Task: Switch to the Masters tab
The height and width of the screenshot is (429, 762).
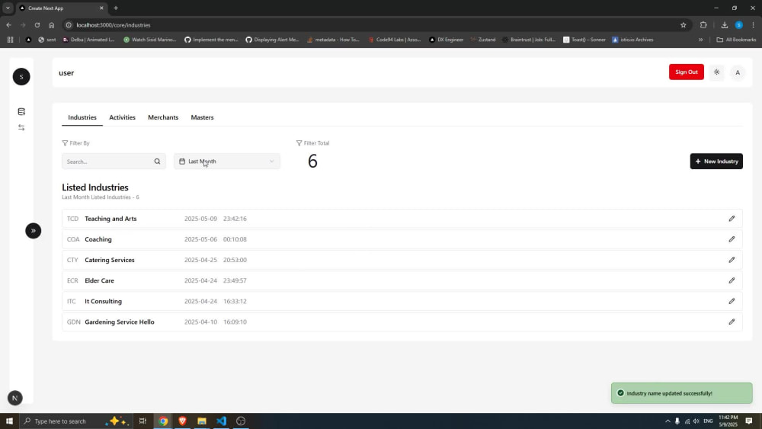Action: (x=202, y=117)
